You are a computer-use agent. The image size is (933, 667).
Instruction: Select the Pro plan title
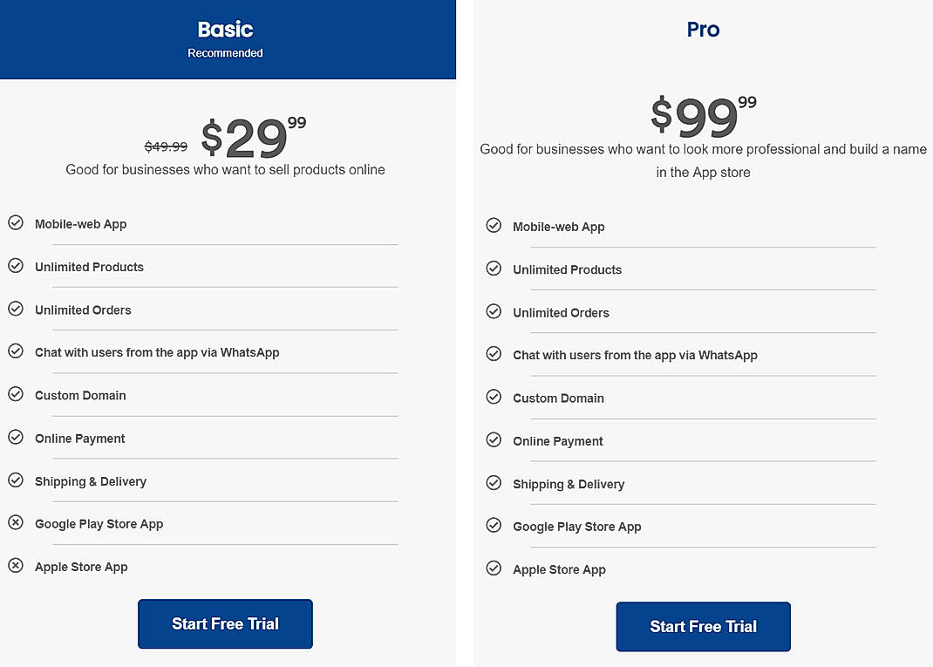(703, 29)
